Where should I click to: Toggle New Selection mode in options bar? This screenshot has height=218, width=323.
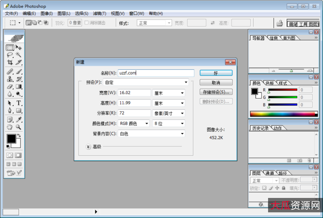click(29, 23)
